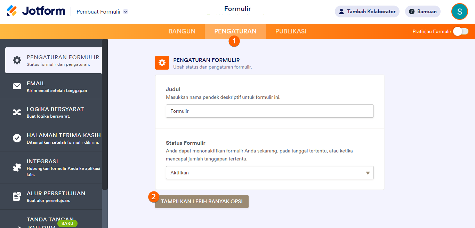Click the Tambah Kolaborator button
The image size is (475, 228).
pos(367,11)
